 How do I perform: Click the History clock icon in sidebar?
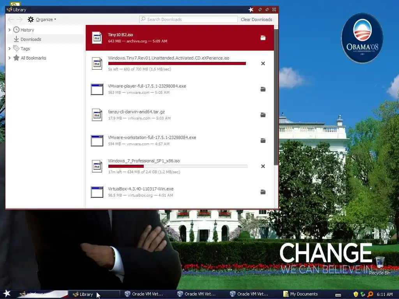tap(16, 30)
